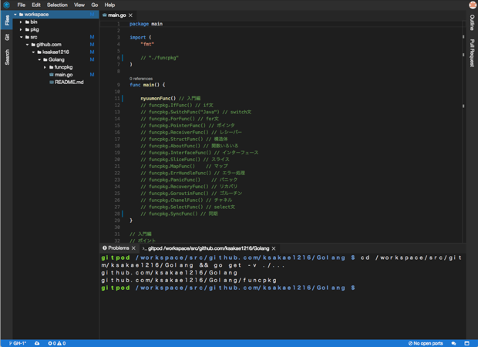Expand the bin folder

click(x=21, y=22)
